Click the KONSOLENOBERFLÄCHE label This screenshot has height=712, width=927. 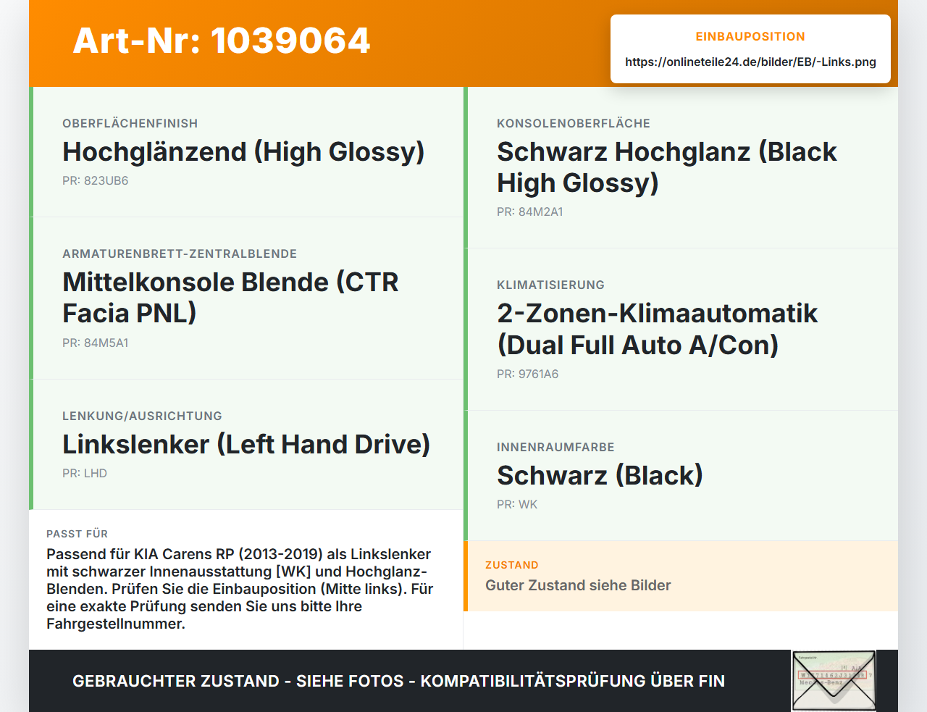click(x=574, y=123)
